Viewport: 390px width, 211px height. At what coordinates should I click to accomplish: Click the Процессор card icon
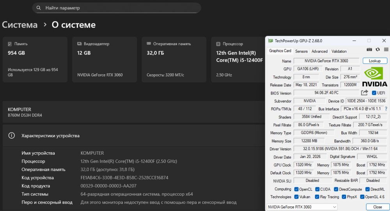[x=218, y=44]
